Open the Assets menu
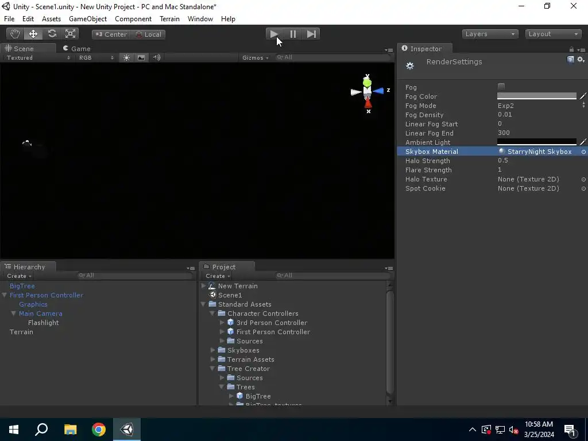 point(51,19)
